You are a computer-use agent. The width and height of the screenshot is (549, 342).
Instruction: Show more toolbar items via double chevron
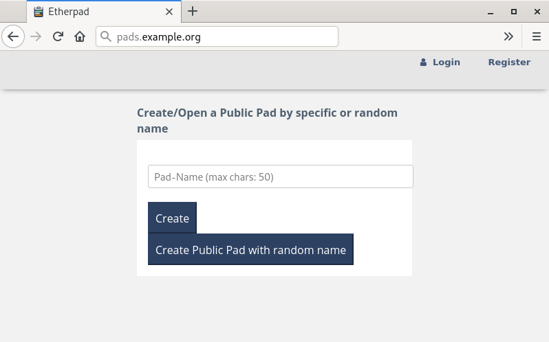click(508, 36)
